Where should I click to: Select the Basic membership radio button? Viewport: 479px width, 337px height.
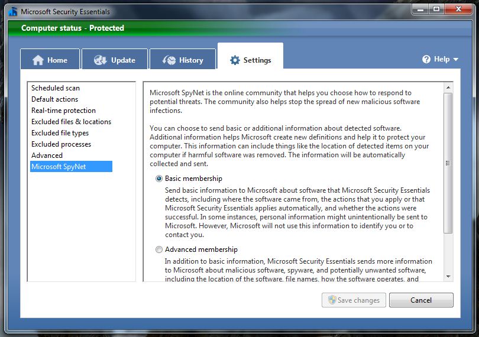(x=159, y=179)
